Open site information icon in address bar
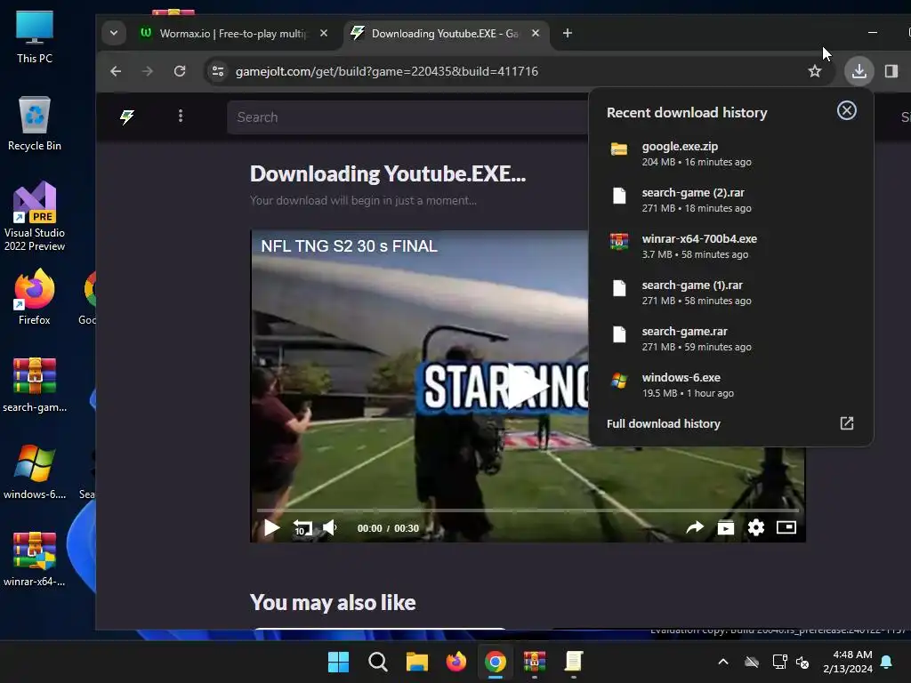911x683 pixels. (218, 71)
